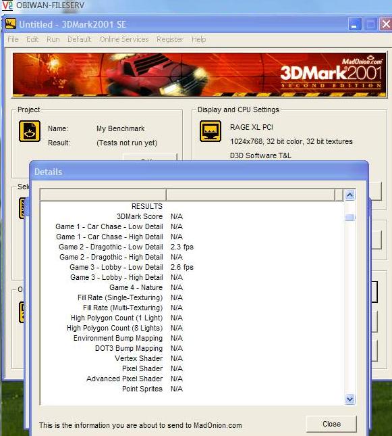Click the second column header in Details list
The width and height of the screenshot is (392, 436).
[x=250, y=195]
